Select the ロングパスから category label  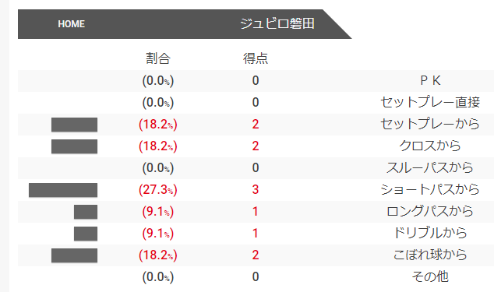point(430,211)
